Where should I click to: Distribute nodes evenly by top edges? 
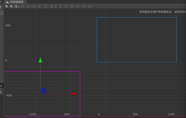[60, 6]
